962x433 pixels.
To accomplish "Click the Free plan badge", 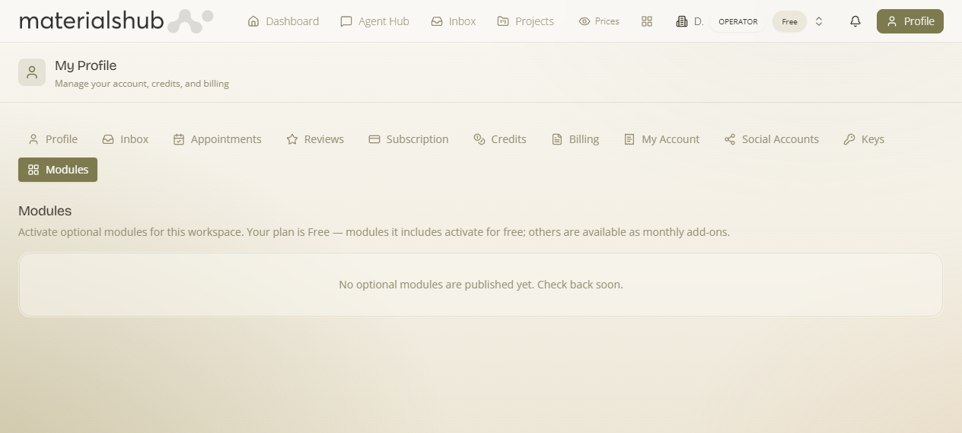I will click(x=789, y=21).
